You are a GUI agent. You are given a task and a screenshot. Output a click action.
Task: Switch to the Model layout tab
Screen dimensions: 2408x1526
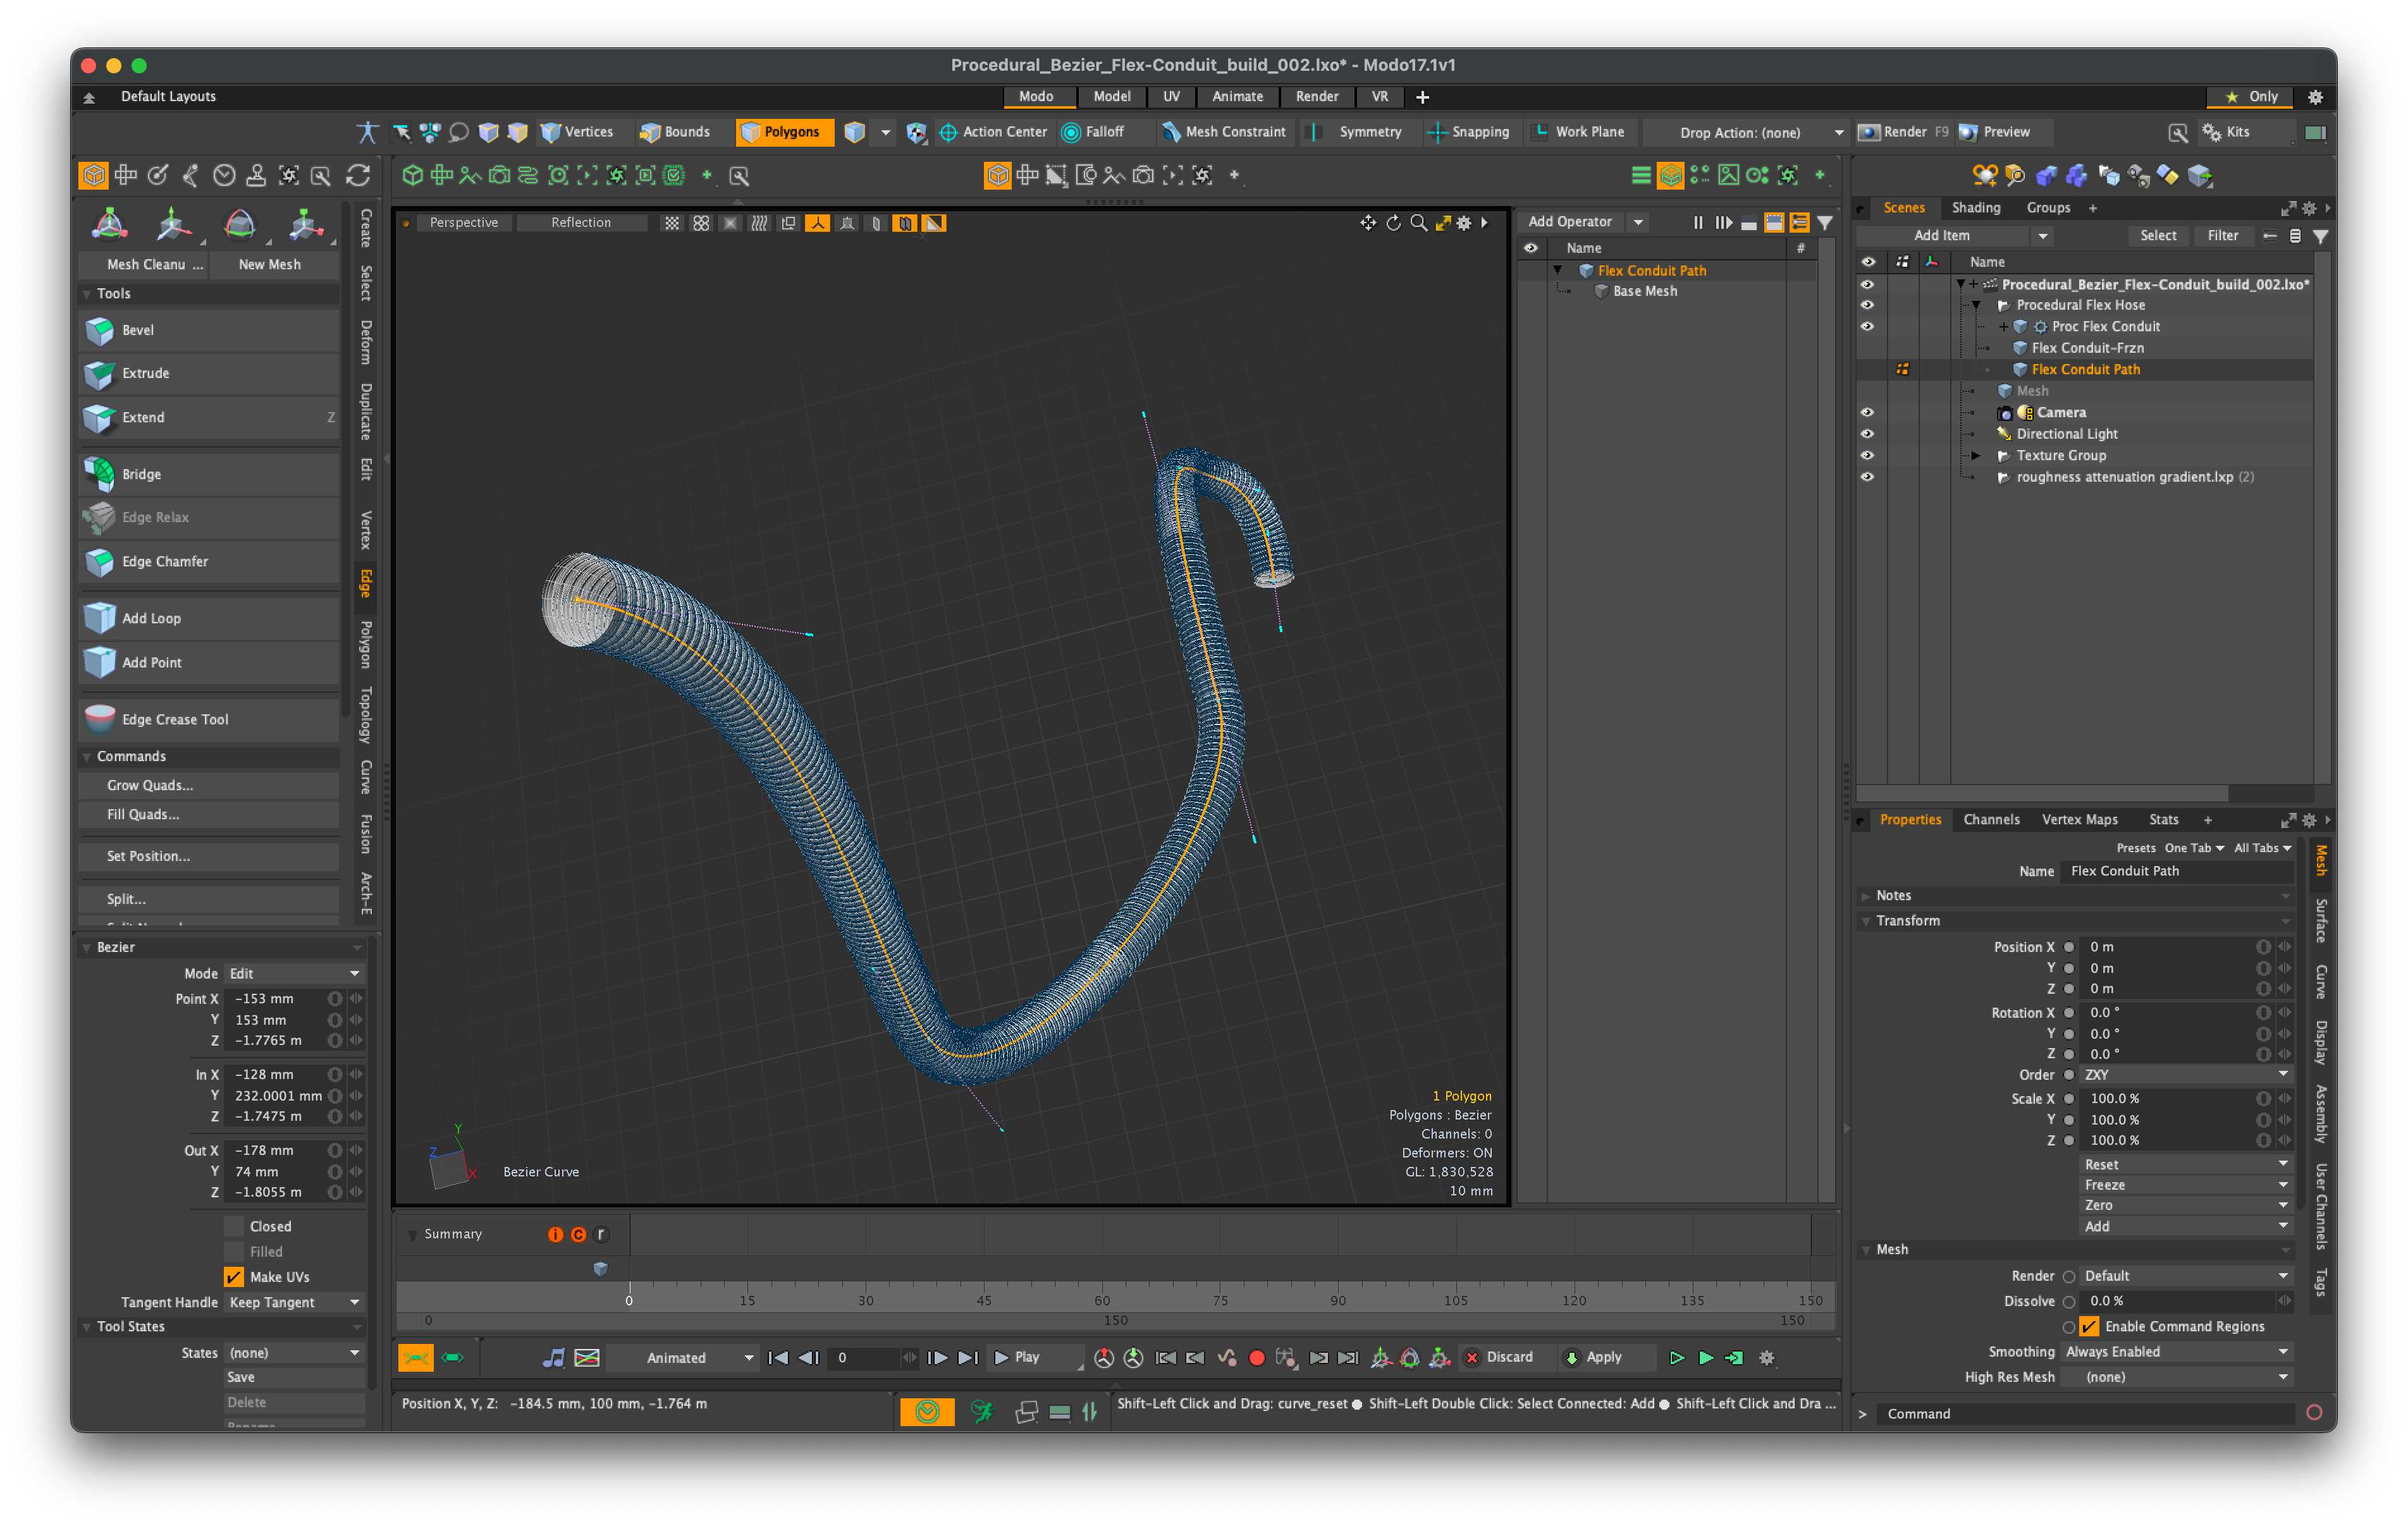pyautogui.click(x=1111, y=96)
